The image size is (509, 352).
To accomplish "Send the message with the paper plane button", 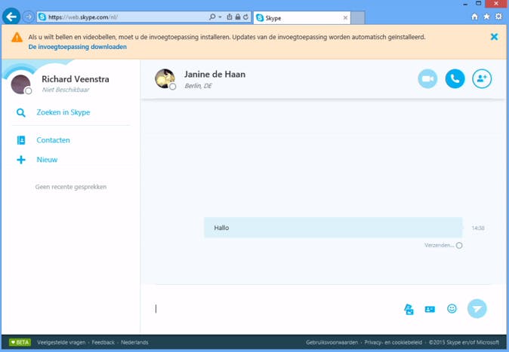I will point(477,308).
